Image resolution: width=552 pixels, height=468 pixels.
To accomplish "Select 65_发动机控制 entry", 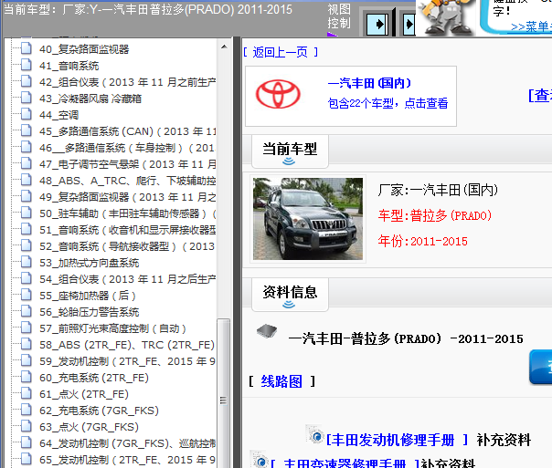I will pyautogui.click(x=127, y=460).
